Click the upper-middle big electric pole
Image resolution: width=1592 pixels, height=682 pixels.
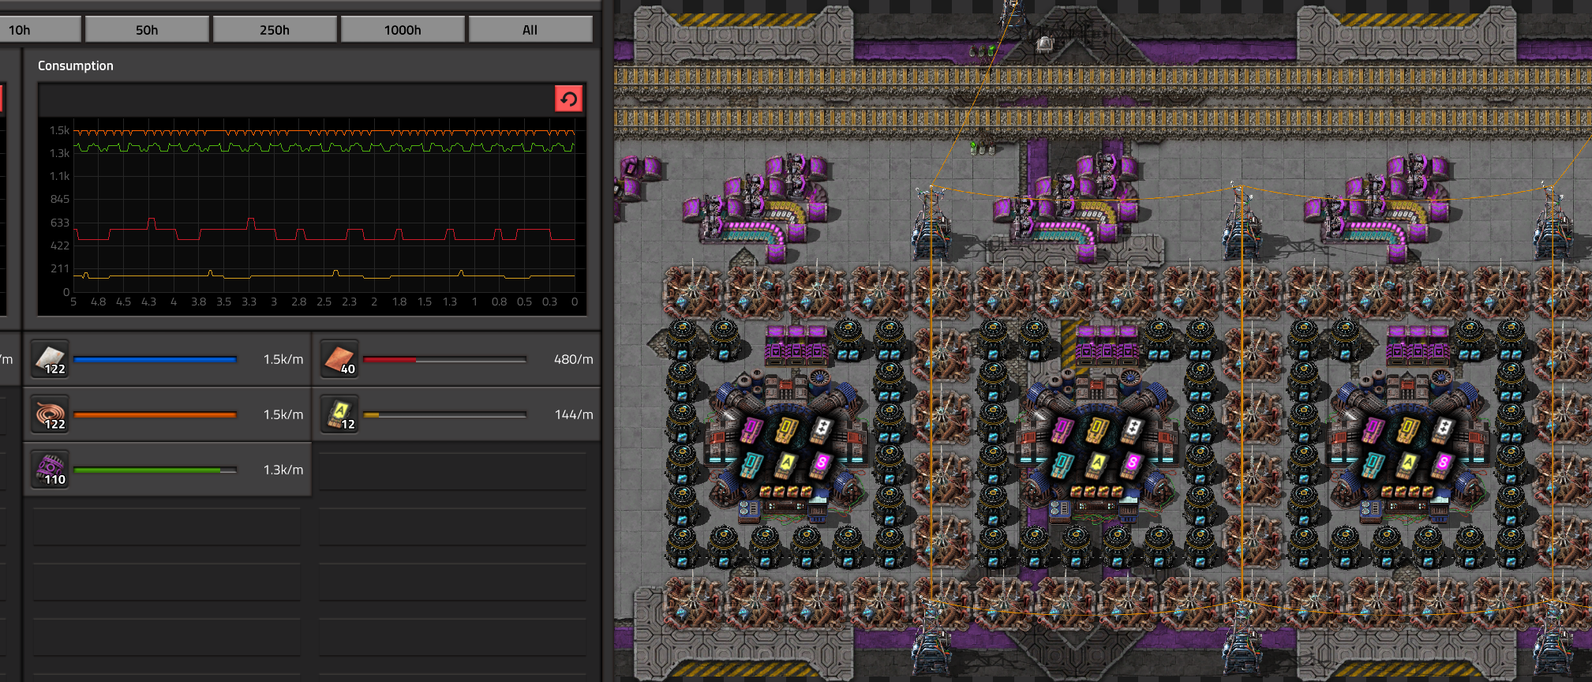(1242, 223)
